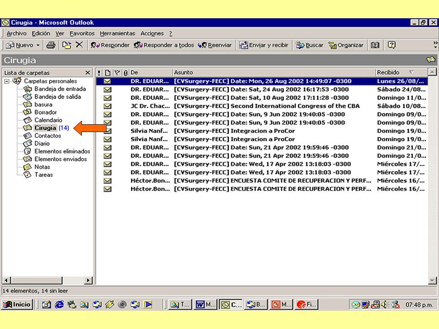439x329 pixels.
Task: Select the Borrador folder
Action: 46,112
